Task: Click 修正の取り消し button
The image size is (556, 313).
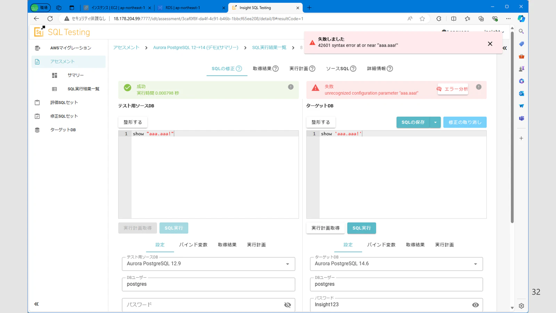Action: (465, 122)
